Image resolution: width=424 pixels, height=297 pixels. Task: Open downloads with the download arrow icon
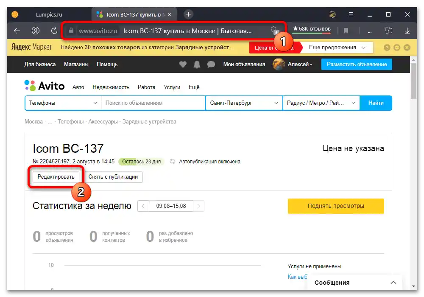click(x=407, y=31)
